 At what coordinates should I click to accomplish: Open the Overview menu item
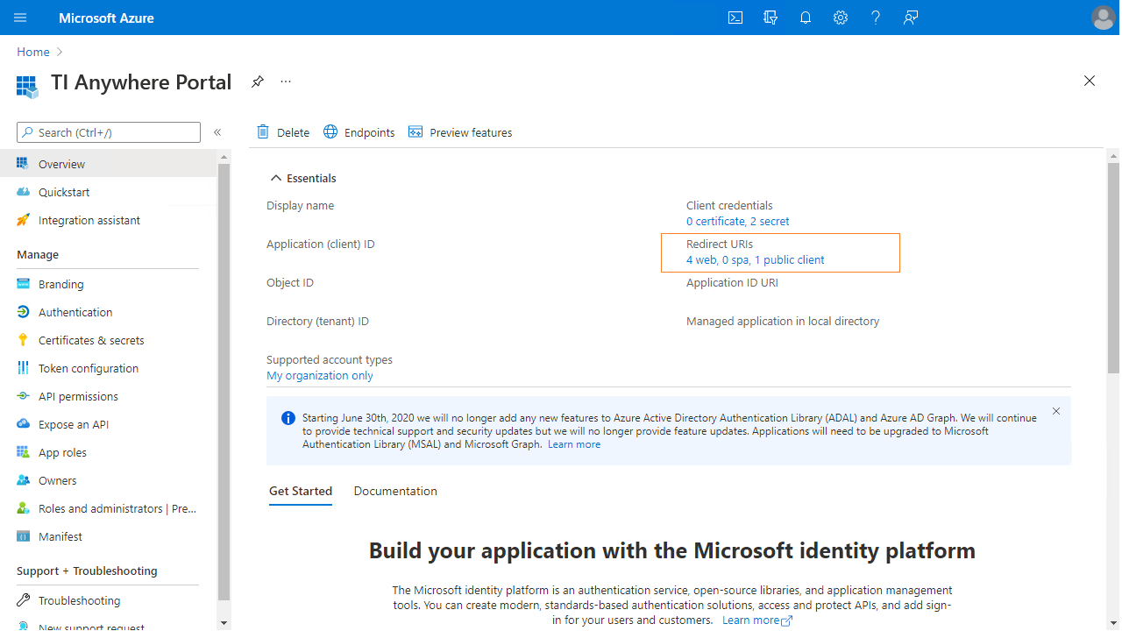(109, 164)
